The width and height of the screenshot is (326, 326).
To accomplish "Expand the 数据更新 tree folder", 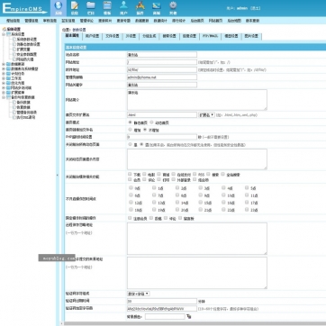I will pyautogui.click(x=4, y=64).
